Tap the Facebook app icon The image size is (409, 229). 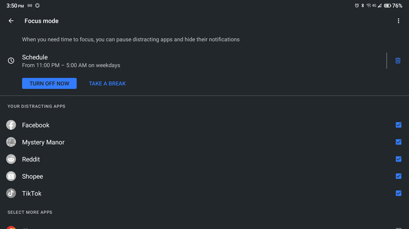[x=11, y=125]
